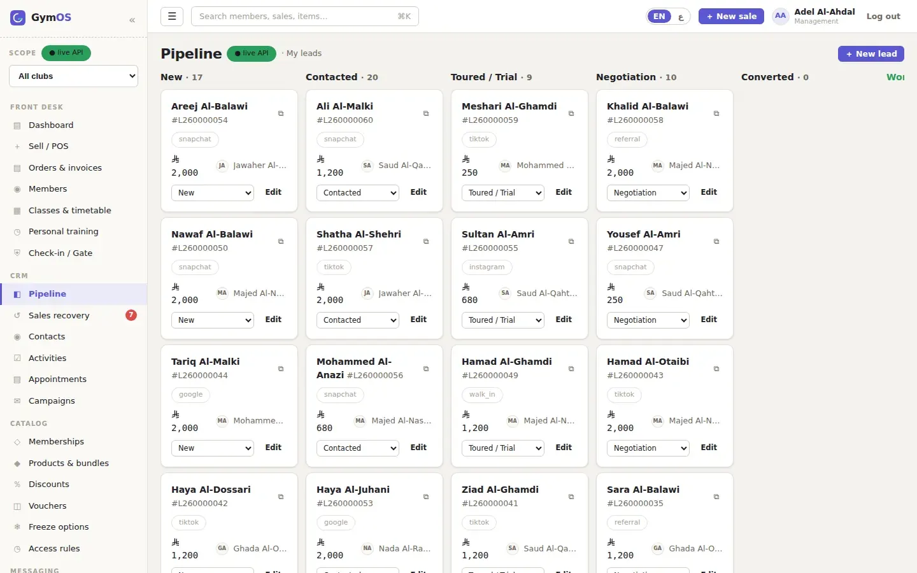Copy Sultan Al-Amri lead ID icon
The width and height of the screenshot is (917, 573).
571,241
